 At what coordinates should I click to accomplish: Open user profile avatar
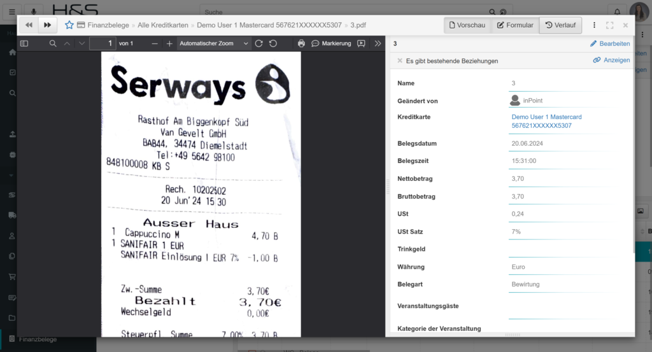[639, 11]
